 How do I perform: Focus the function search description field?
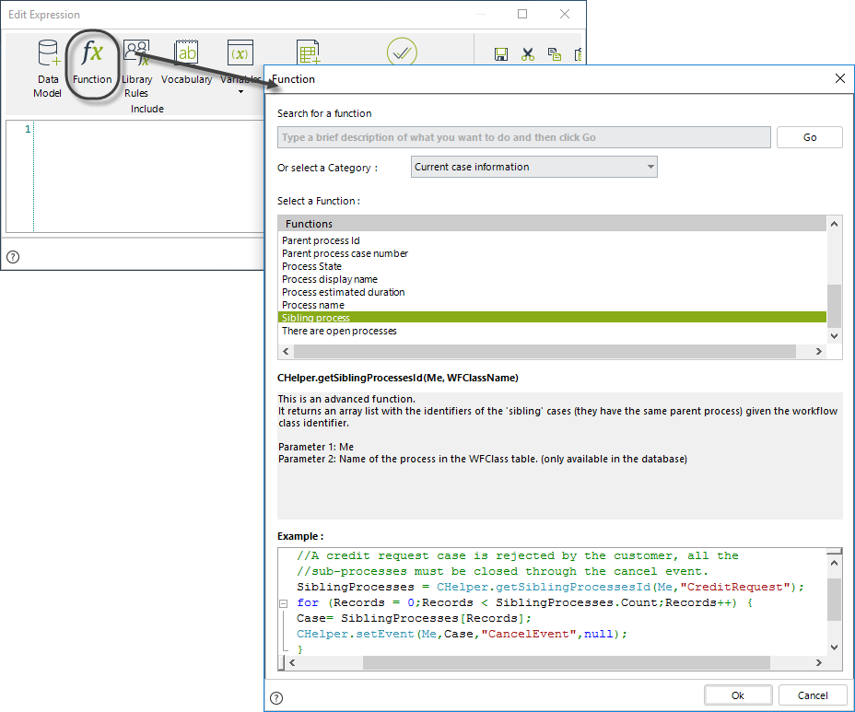[524, 137]
